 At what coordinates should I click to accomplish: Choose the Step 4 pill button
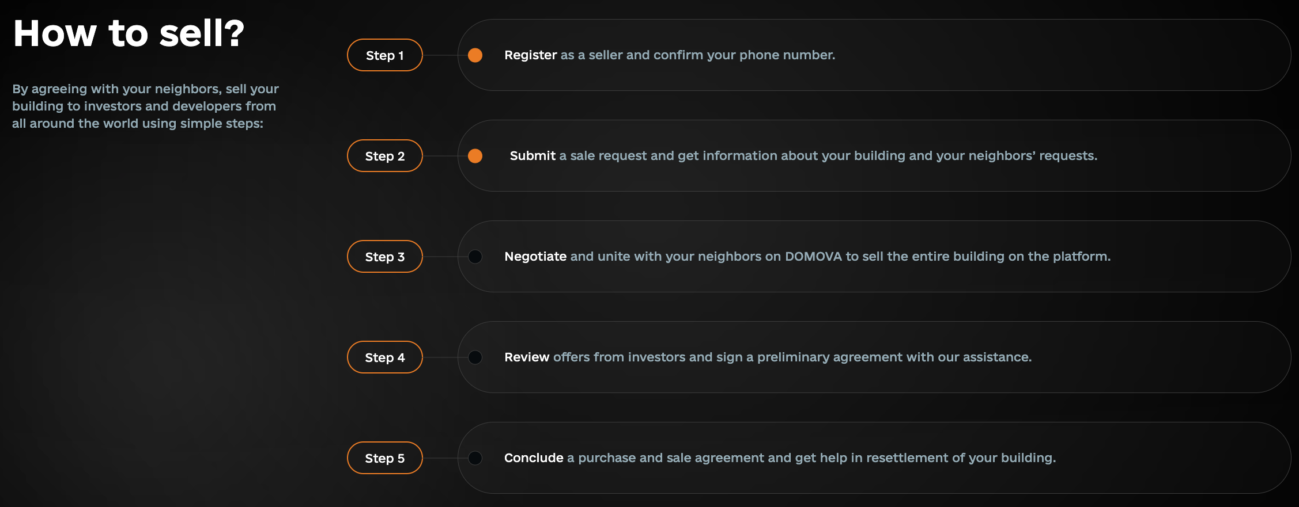click(x=385, y=357)
